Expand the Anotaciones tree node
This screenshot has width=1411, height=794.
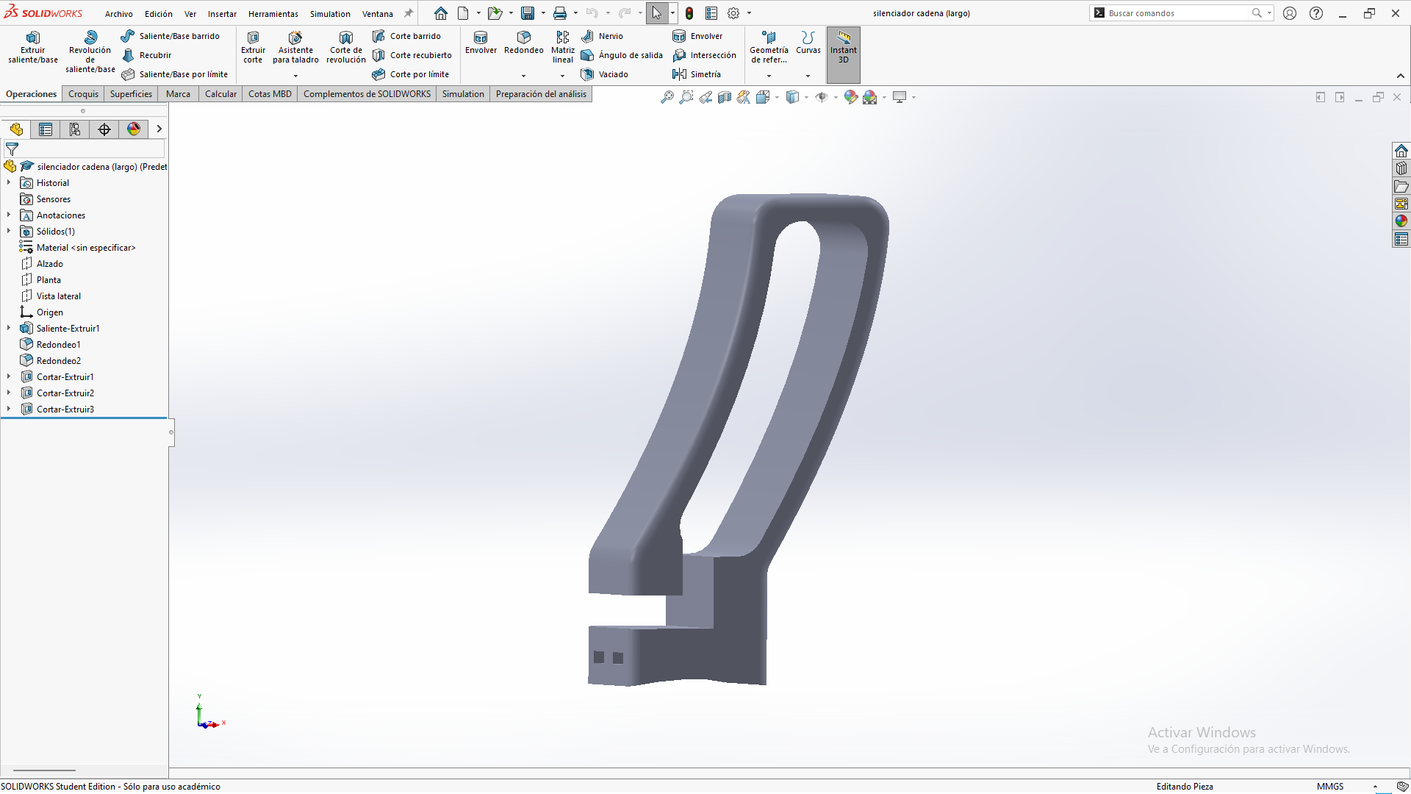coord(9,215)
